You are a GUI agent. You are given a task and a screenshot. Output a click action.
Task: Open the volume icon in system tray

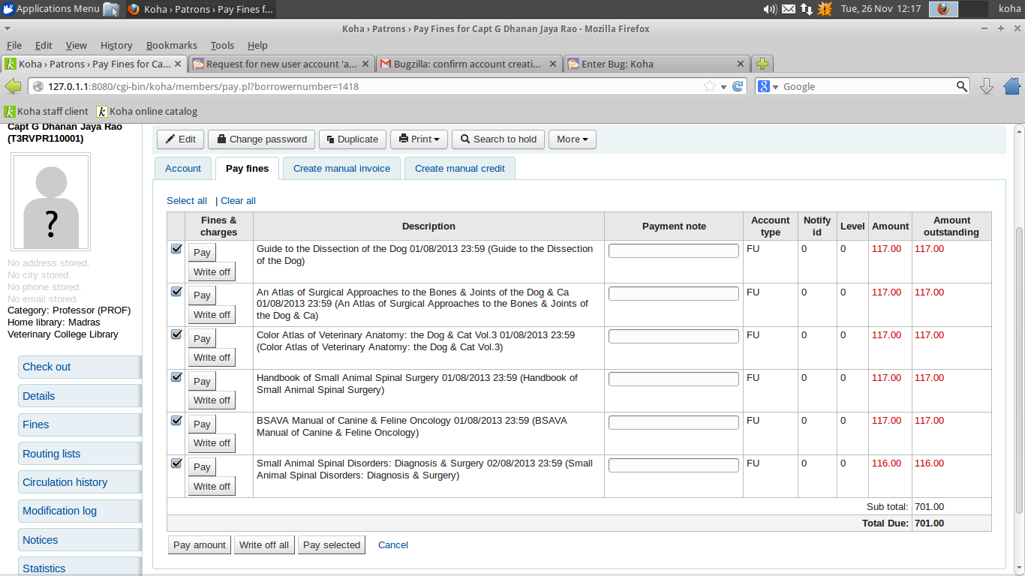[x=769, y=9]
